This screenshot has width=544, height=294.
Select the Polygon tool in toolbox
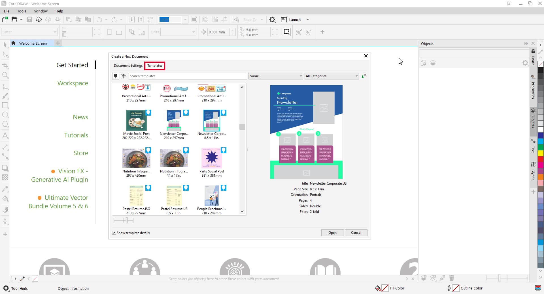(5, 124)
